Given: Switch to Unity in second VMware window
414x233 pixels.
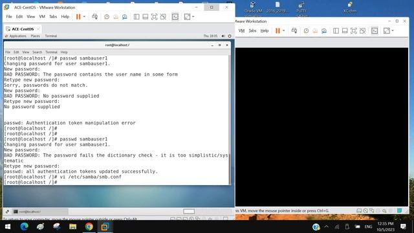Looking at the screenshot, I should click(x=363, y=30).
